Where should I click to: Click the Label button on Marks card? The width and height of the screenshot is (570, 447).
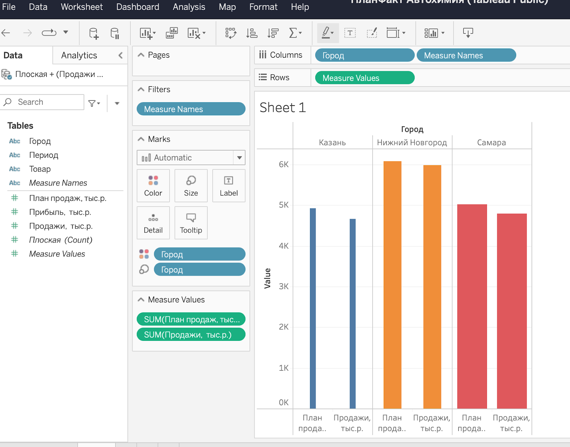[229, 186]
